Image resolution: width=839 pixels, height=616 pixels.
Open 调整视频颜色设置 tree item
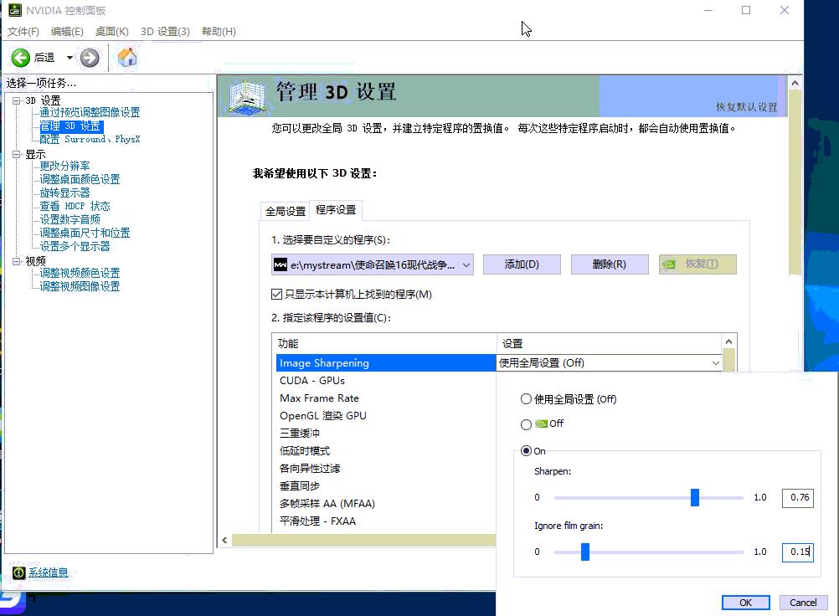click(x=80, y=273)
